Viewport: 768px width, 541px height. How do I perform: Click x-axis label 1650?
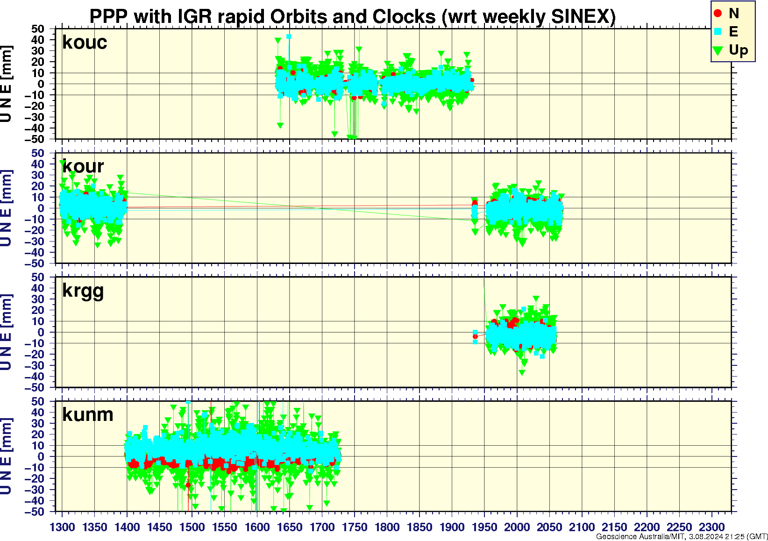(290, 527)
